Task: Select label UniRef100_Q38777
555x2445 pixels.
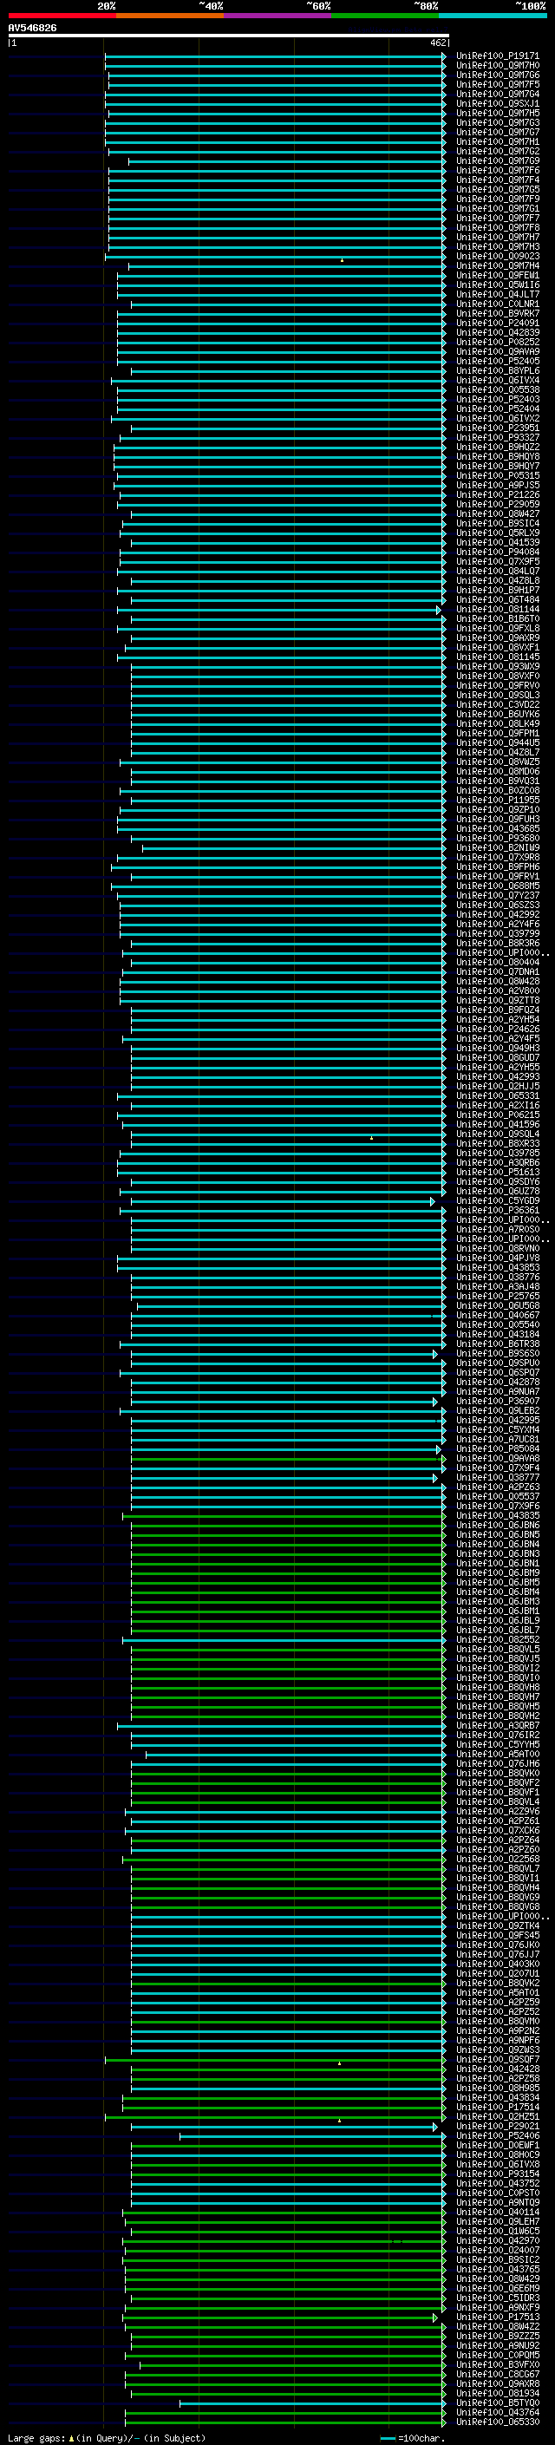Action: point(497,1477)
